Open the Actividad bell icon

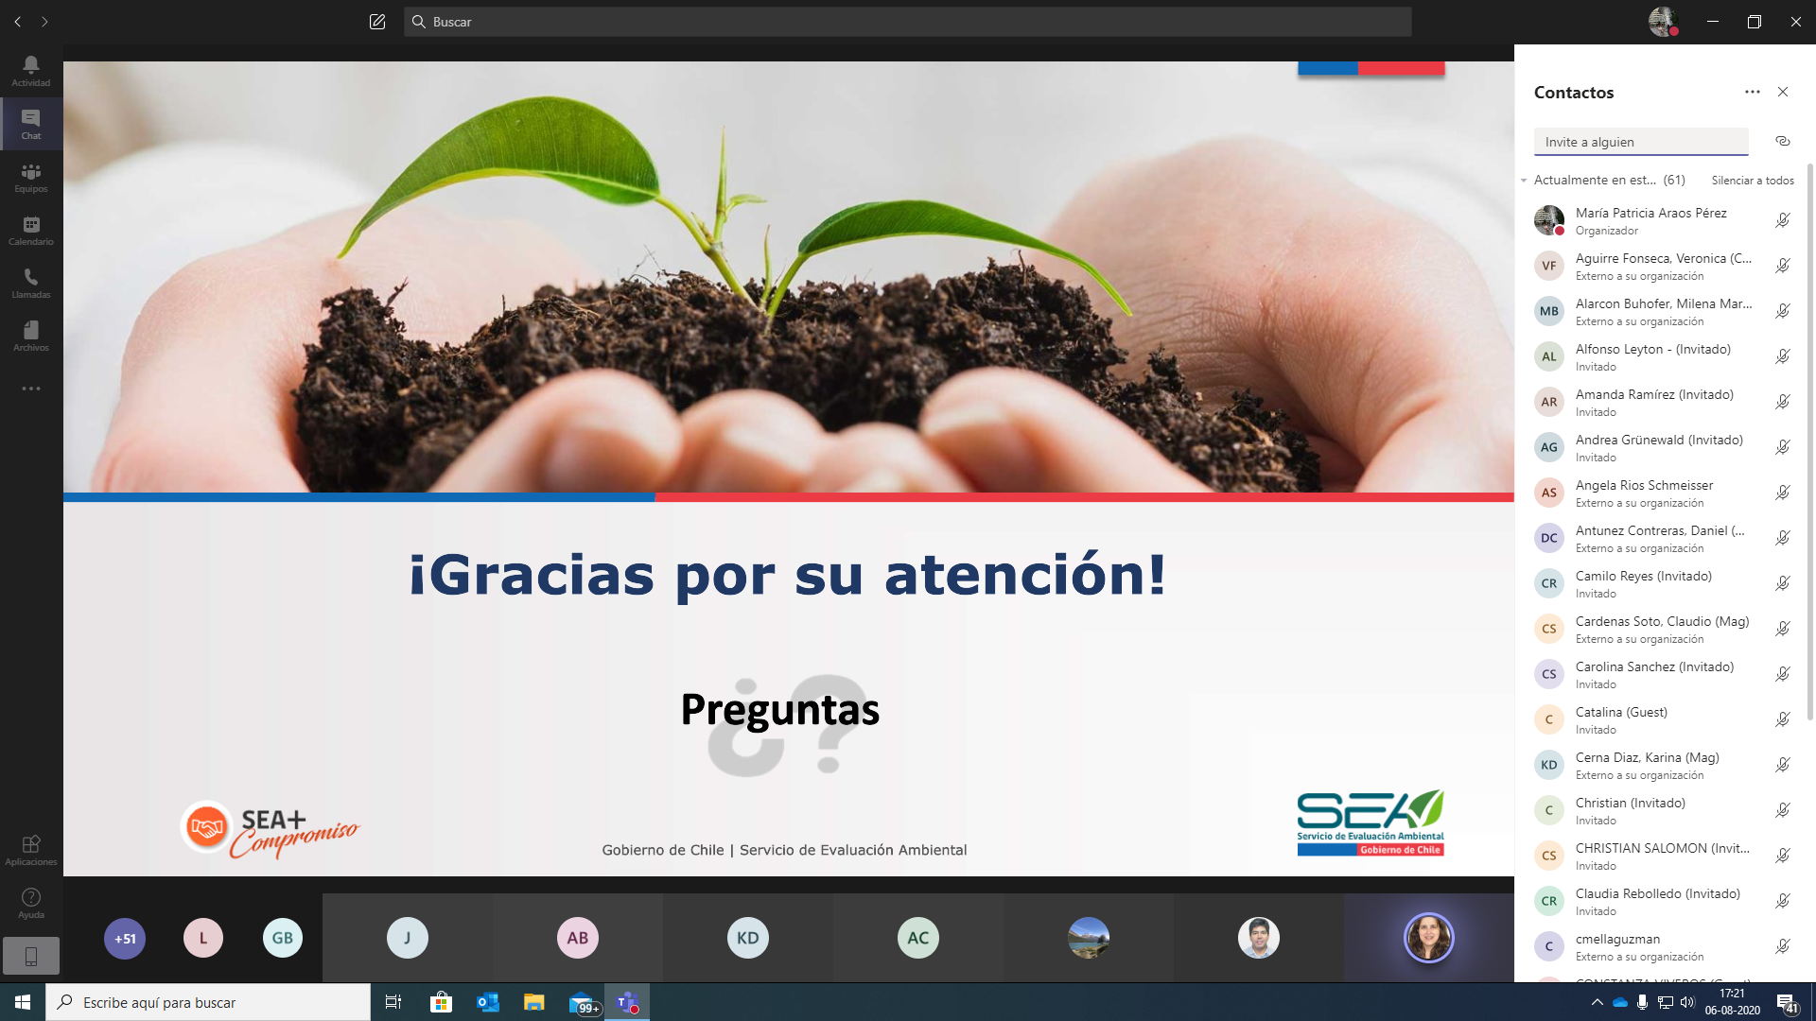31,70
